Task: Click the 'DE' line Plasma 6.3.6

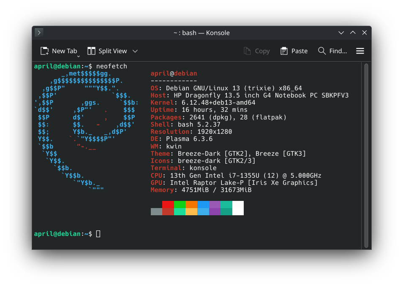Action: click(182, 139)
